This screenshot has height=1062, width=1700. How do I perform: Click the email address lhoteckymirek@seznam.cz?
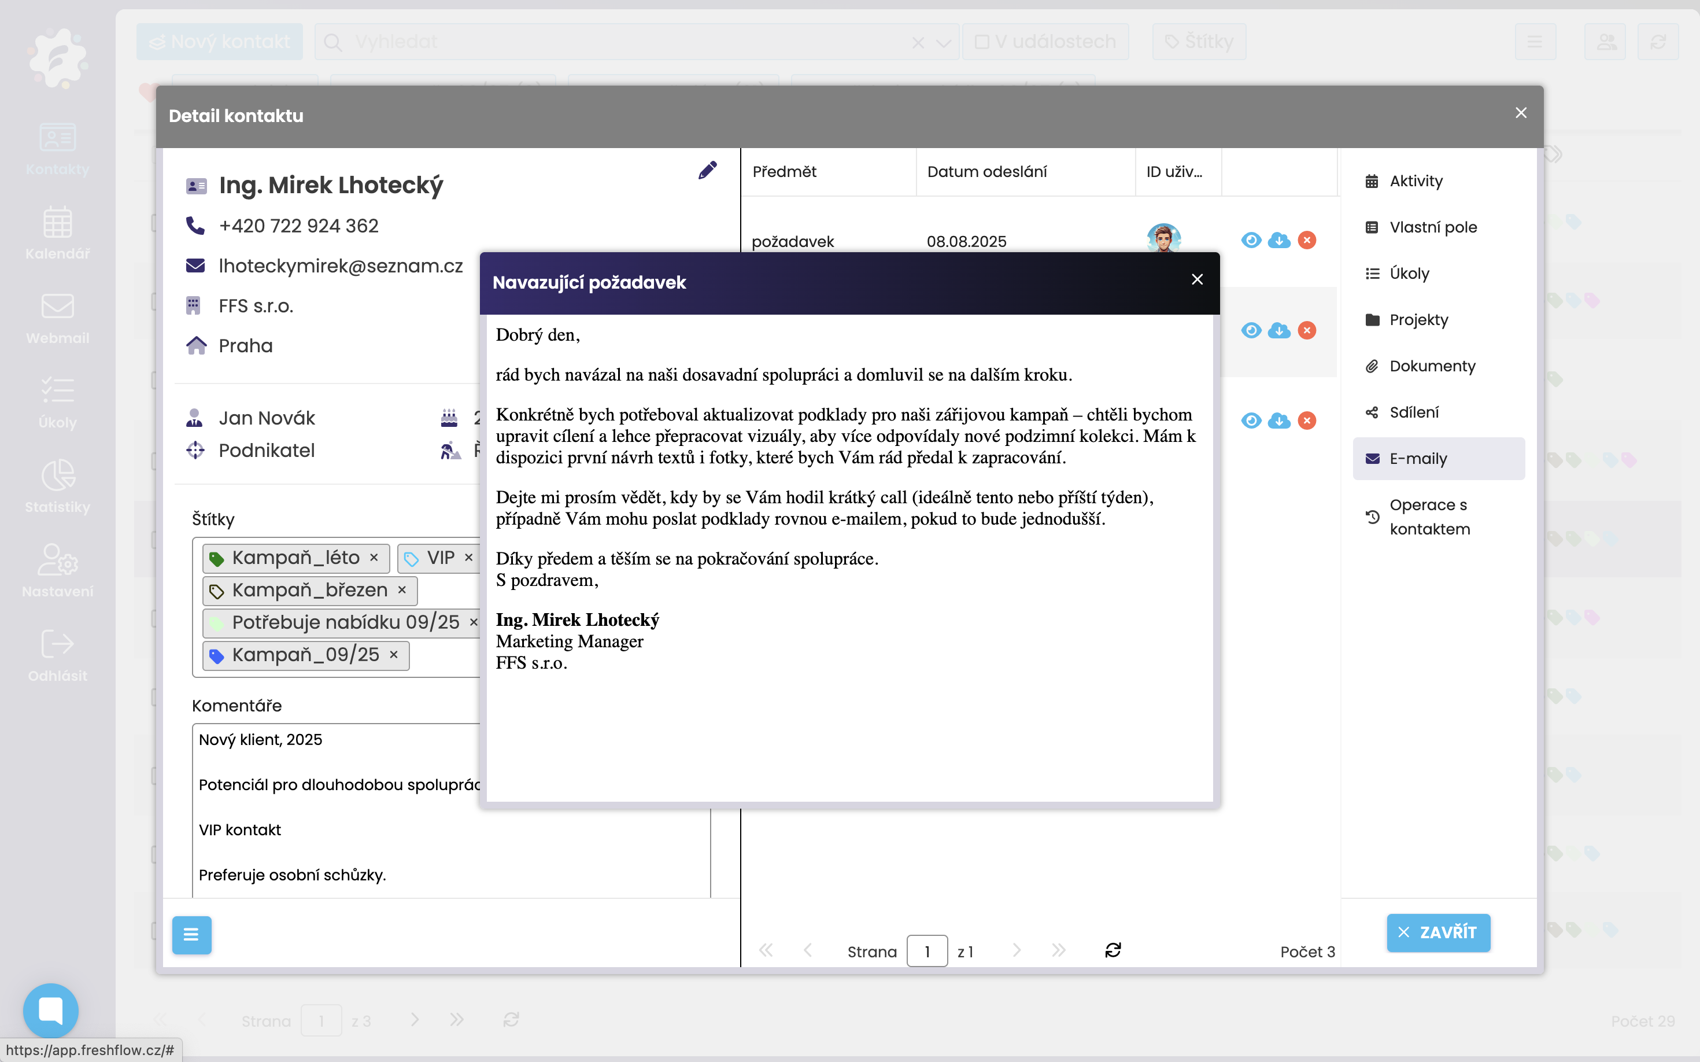[341, 265]
